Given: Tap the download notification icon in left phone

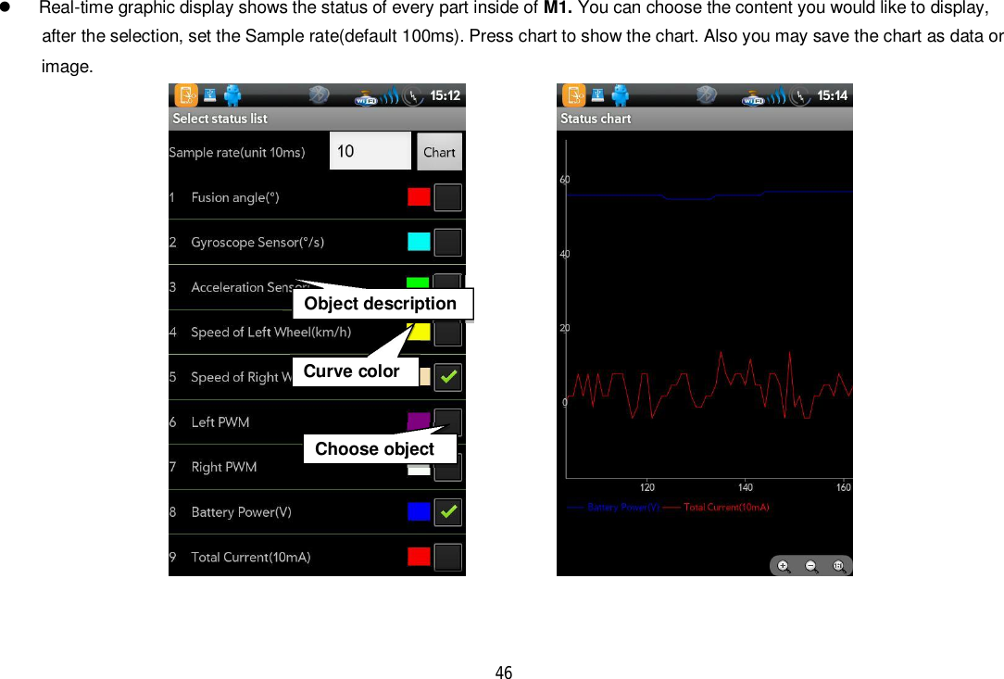Looking at the screenshot, I should pos(209,94).
